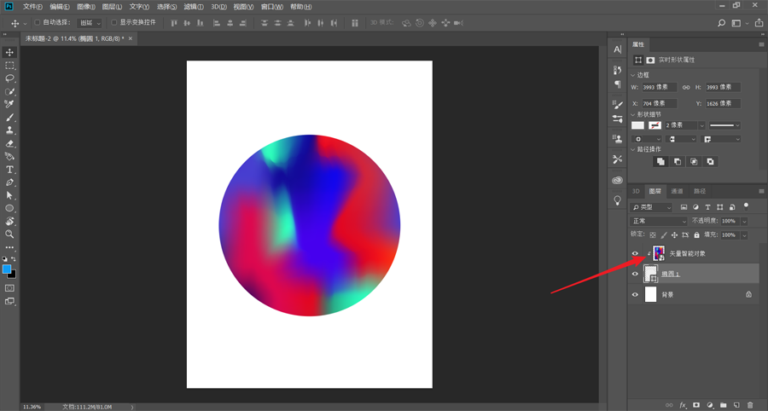Enable the 自动选择 checkbox
The width and height of the screenshot is (768, 411).
coord(38,23)
